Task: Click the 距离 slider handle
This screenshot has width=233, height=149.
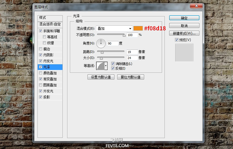Action: [102, 52]
